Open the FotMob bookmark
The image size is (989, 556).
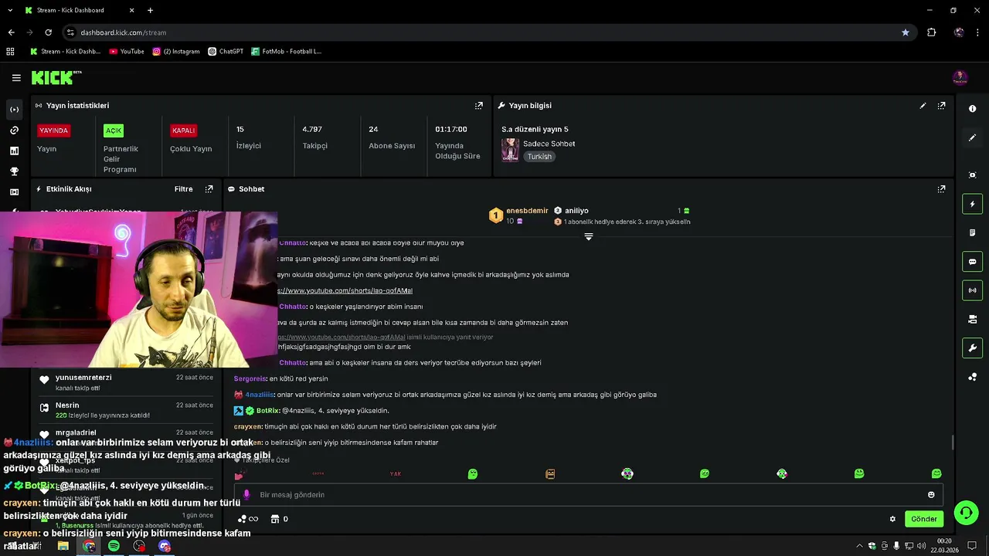[287, 52]
